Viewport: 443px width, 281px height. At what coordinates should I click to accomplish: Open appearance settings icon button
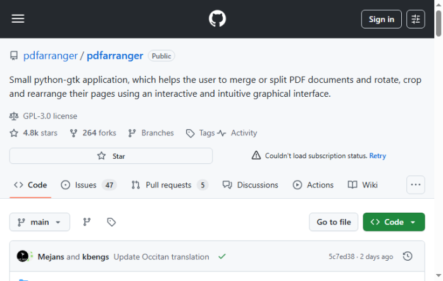(416, 19)
